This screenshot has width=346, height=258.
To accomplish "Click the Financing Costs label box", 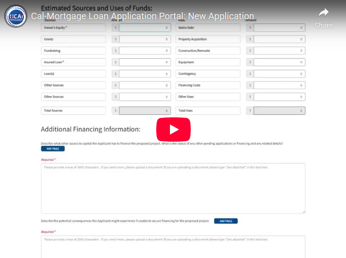I will pos(208,85).
